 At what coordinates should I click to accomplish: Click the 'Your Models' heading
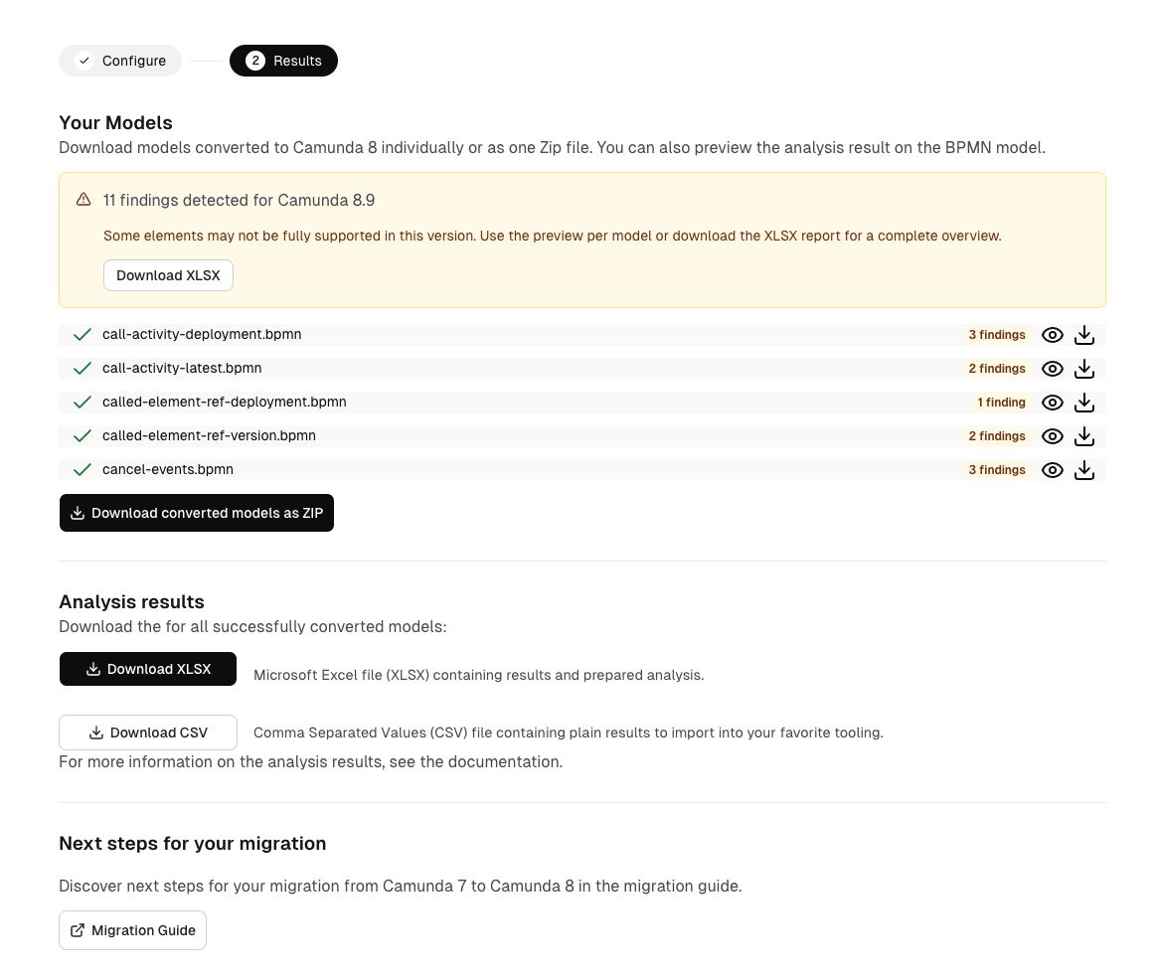pyautogui.click(x=116, y=122)
